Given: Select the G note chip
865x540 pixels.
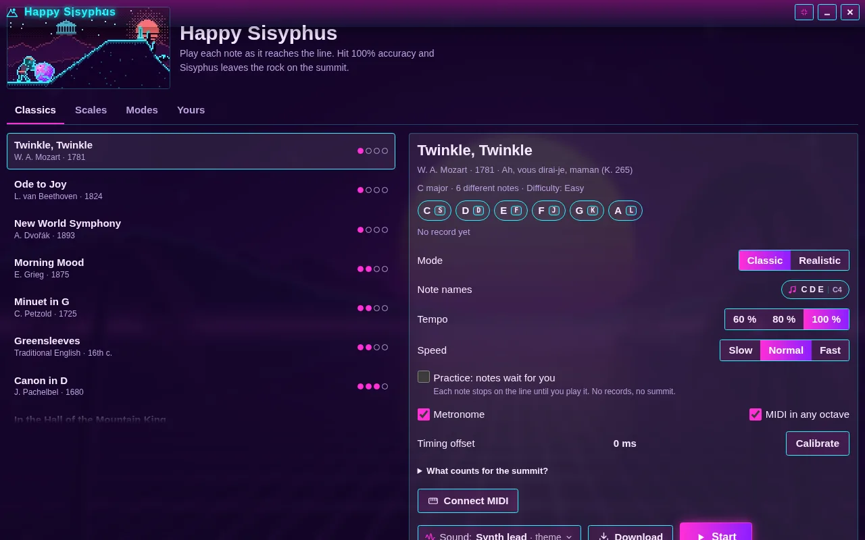Looking at the screenshot, I should 587,211.
